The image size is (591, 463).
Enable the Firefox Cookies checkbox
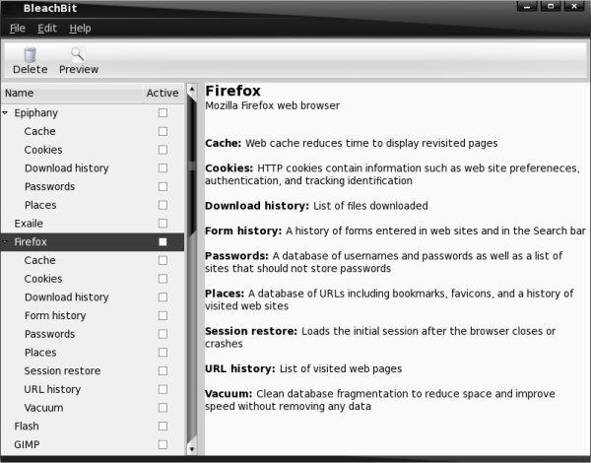click(163, 279)
